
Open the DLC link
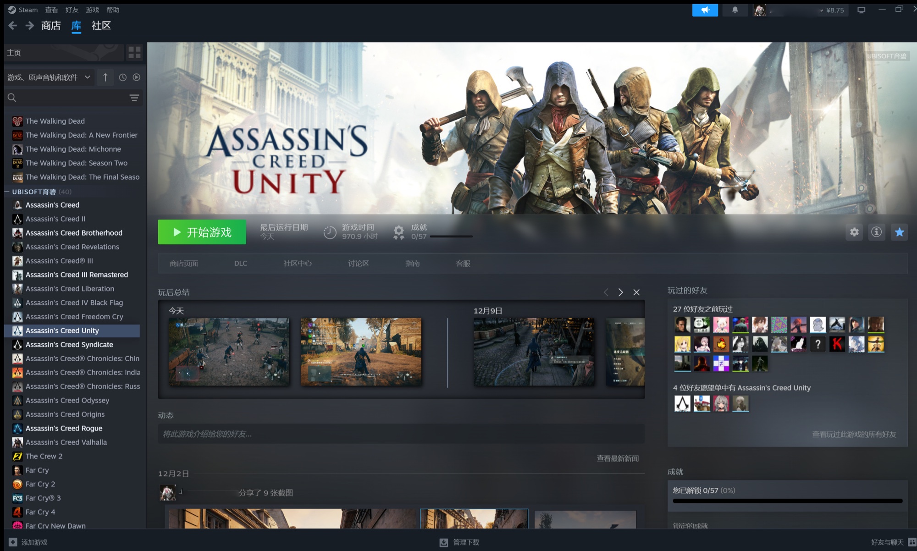tap(241, 264)
